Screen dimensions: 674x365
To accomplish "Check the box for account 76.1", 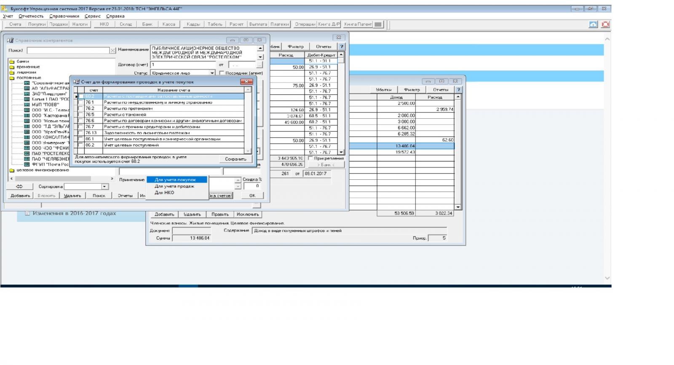I will click(x=80, y=103).
